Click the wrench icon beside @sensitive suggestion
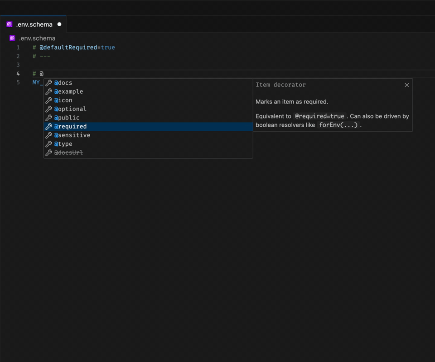The width and height of the screenshot is (435, 362). tap(49, 135)
